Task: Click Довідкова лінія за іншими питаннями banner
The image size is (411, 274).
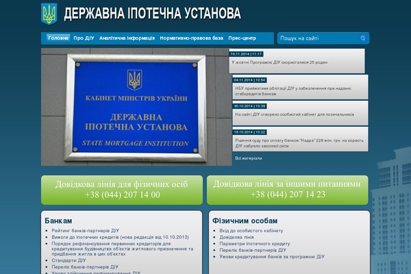Action: click(288, 190)
